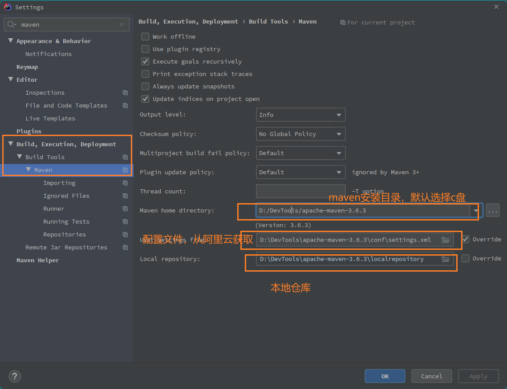Image resolution: width=507 pixels, height=389 pixels.
Task: Open Runner under Maven
Action: [54, 209]
